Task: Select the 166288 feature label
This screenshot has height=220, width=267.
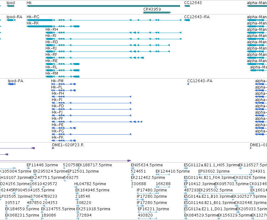Action: pos(163,184)
